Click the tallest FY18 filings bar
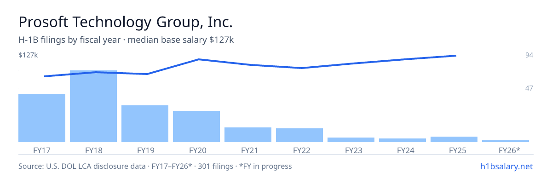The height and width of the screenshot is (184, 552). [93, 106]
